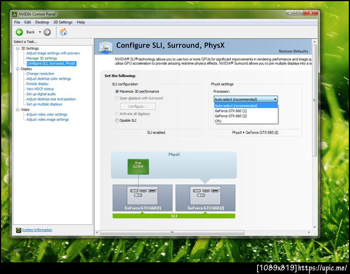Open Change resolution task

[x=40, y=73]
